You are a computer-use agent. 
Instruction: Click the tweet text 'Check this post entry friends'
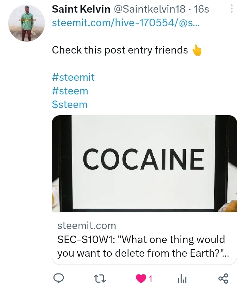(x=120, y=50)
